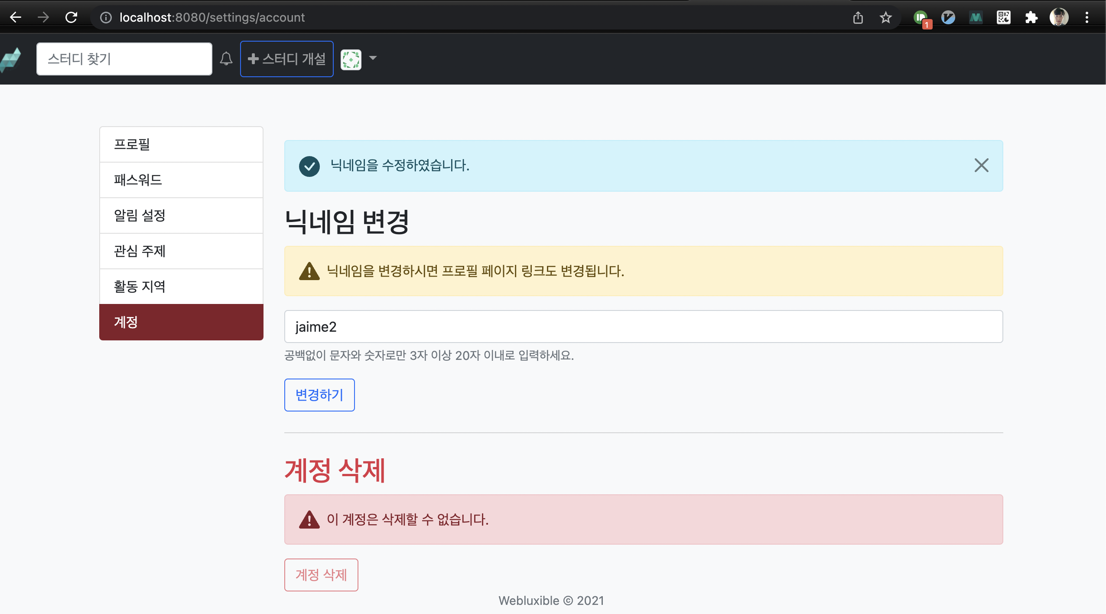This screenshot has width=1106, height=614.
Task: Select 프로필 in the settings sidebar
Action: pos(181,144)
